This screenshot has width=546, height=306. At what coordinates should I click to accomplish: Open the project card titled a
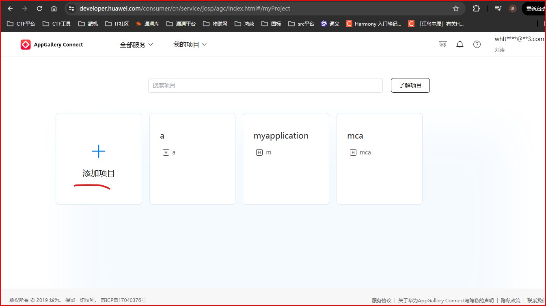point(192,159)
